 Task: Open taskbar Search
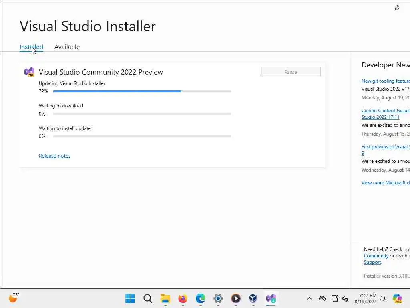coord(148,298)
